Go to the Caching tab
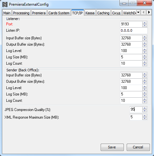154x156 pixels. 103,13
